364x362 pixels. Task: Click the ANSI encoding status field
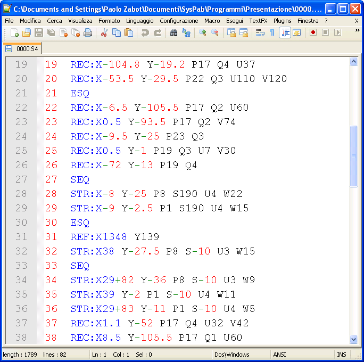tap(279, 355)
